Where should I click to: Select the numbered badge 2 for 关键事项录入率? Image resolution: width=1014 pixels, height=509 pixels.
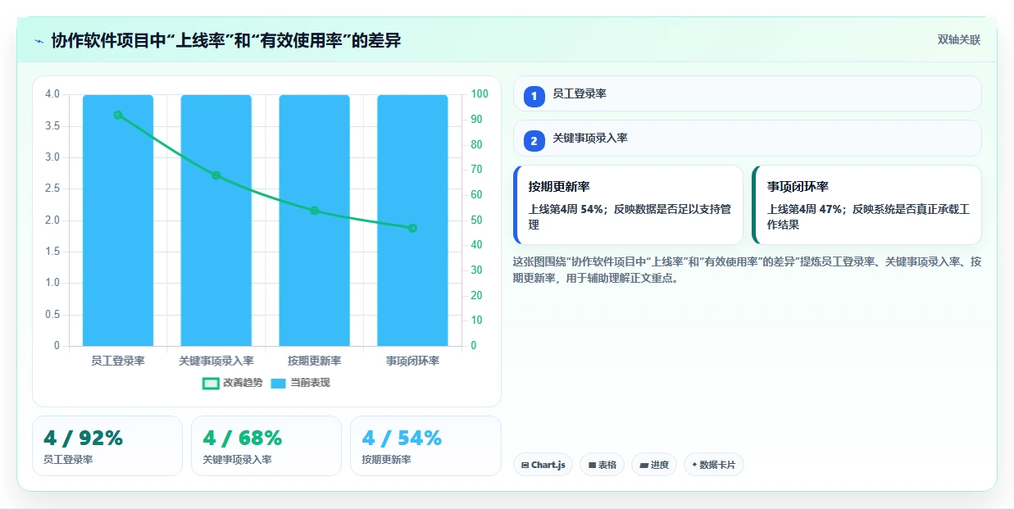(x=534, y=141)
